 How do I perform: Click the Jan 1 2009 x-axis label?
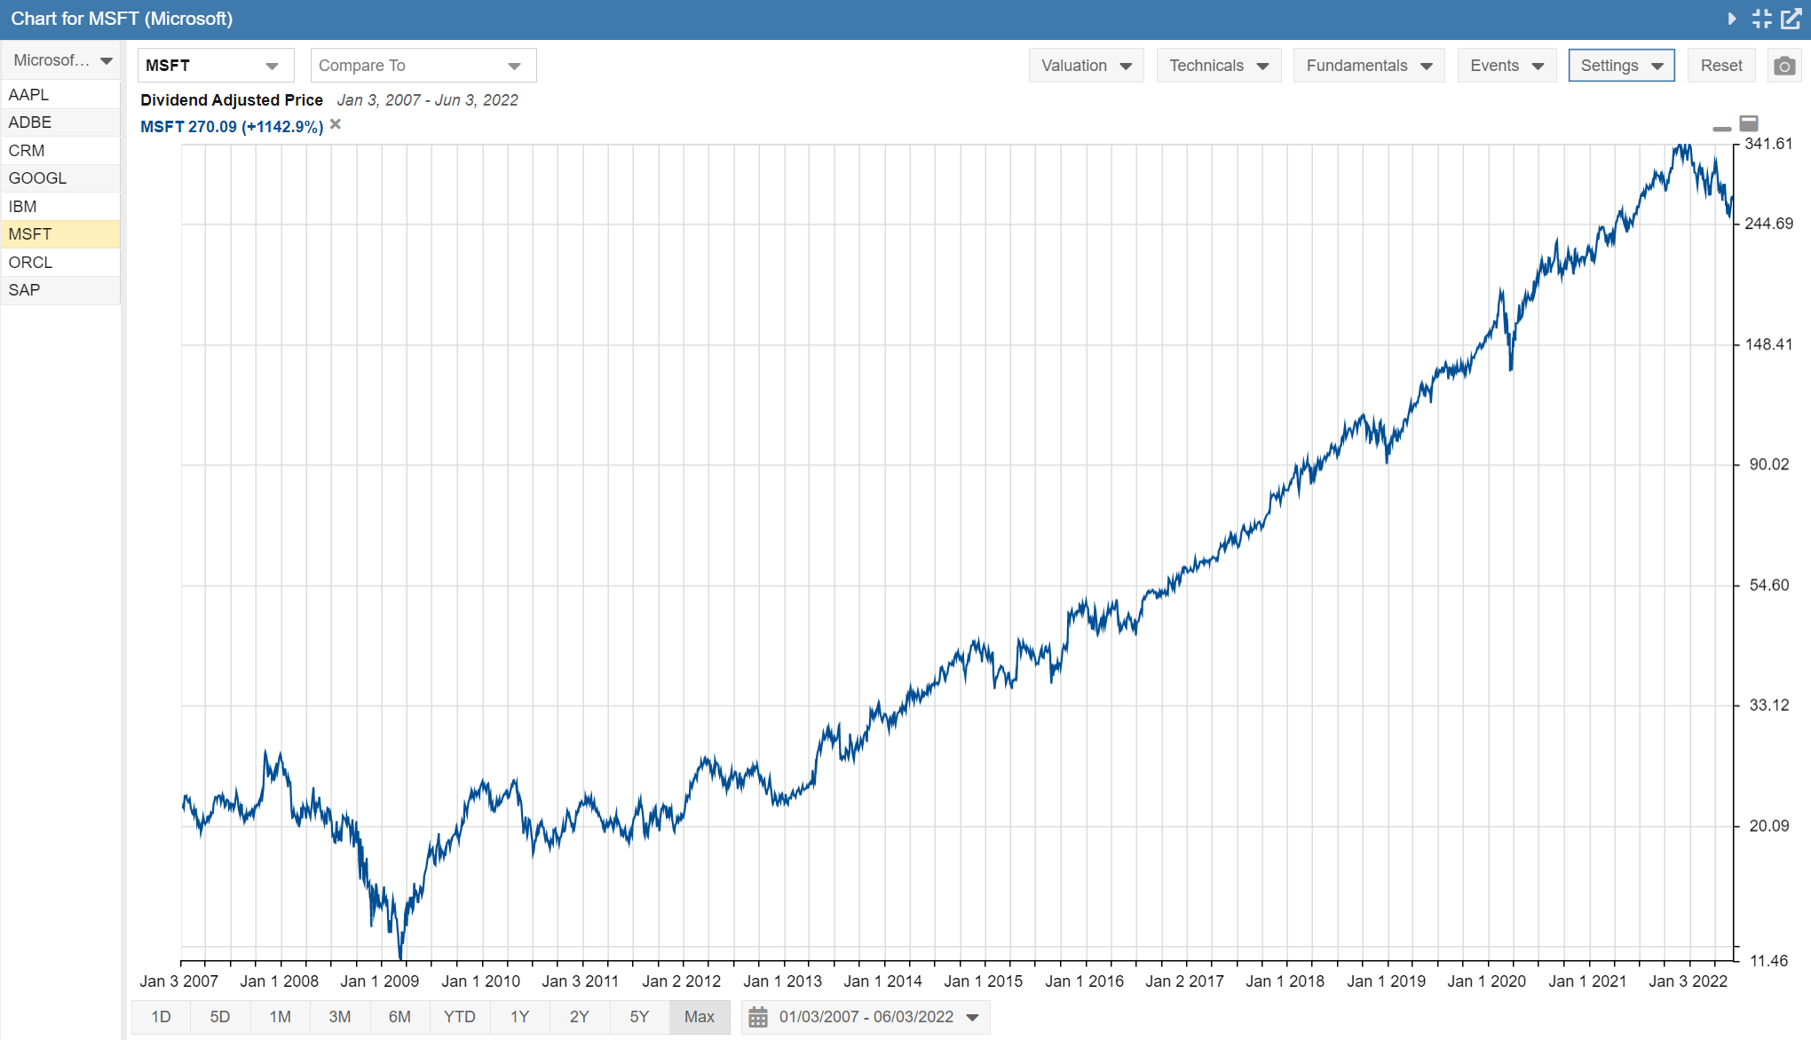click(380, 981)
